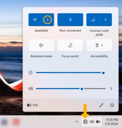Open Wi-Fi networks list with the chevron
Viewport: 122px width, 128px height.
coord(48,20)
